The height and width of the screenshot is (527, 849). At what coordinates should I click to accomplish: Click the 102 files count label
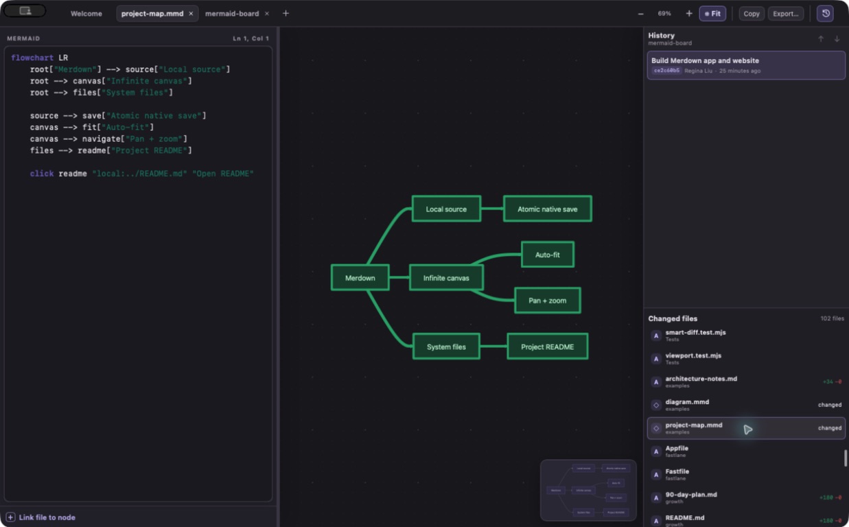tap(832, 319)
